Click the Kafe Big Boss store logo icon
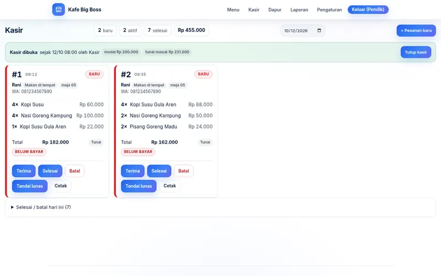This screenshot has height=276, width=441. (58, 9)
